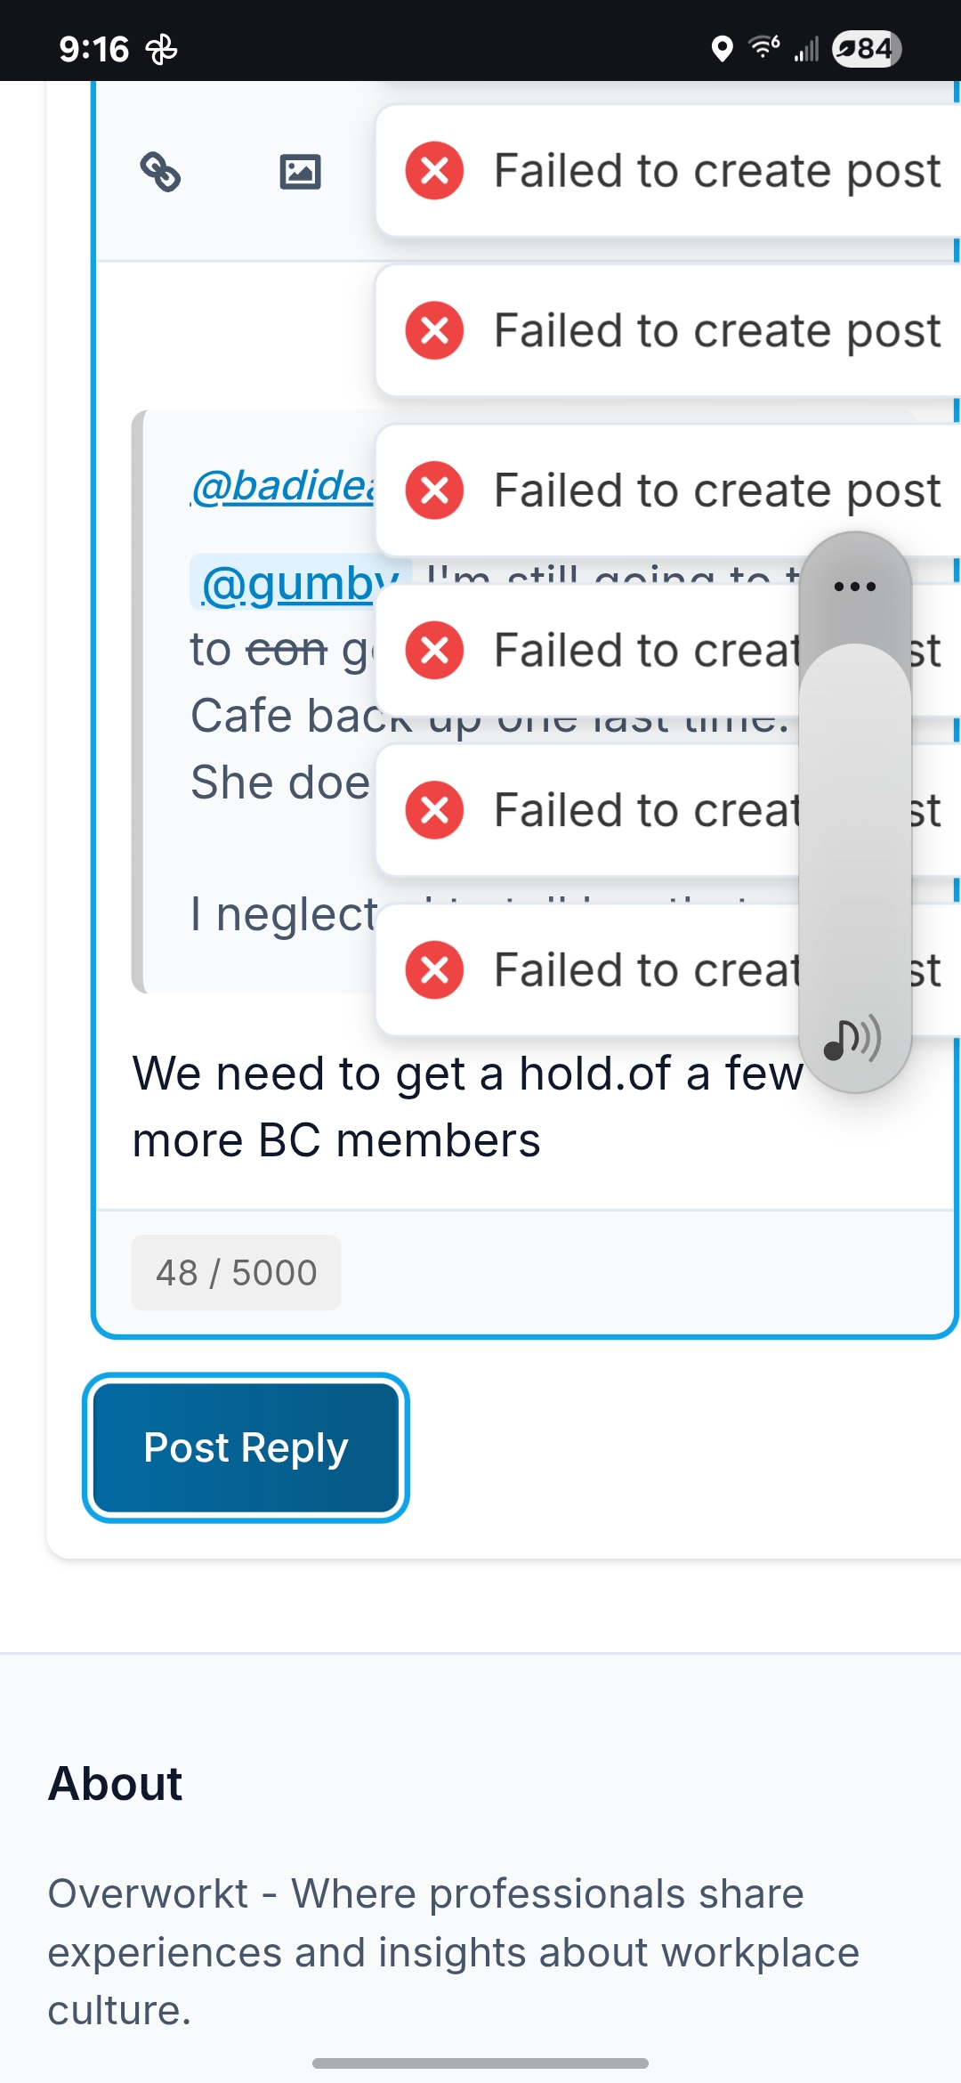Click the 48 / 5000 character counter
This screenshot has width=961, height=2083.
(x=236, y=1273)
